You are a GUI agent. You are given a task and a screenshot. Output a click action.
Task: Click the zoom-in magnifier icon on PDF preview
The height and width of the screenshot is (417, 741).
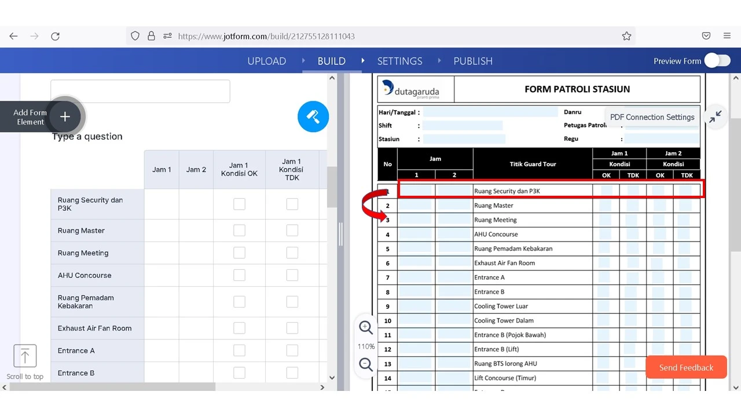pos(365,327)
